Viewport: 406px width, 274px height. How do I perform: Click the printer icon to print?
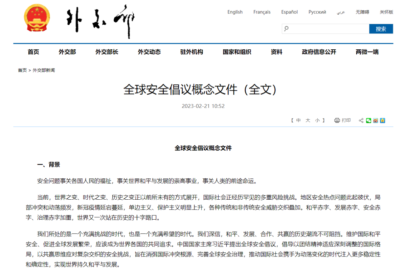click(337, 121)
